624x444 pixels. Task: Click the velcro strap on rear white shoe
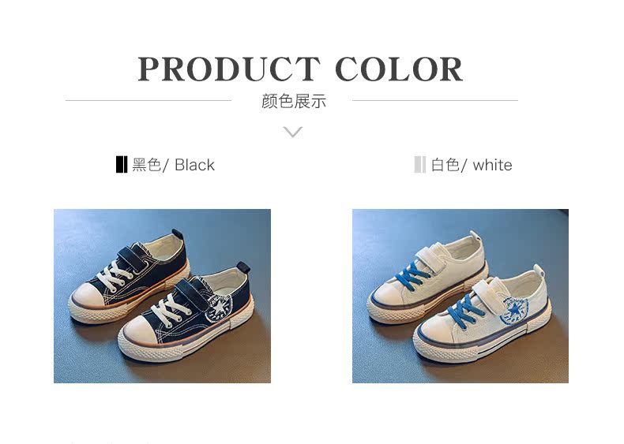tap(431, 259)
